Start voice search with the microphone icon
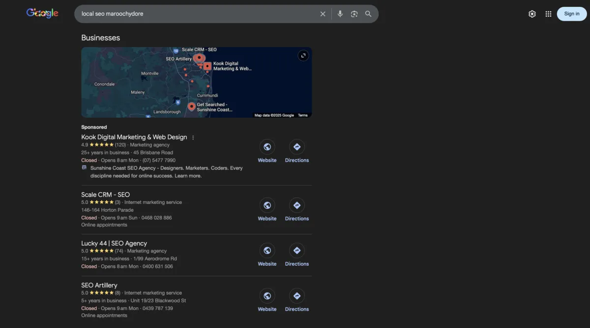The width and height of the screenshot is (590, 328). tap(340, 14)
